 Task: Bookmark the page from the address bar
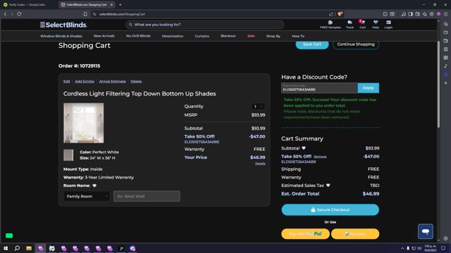[x=85, y=14]
